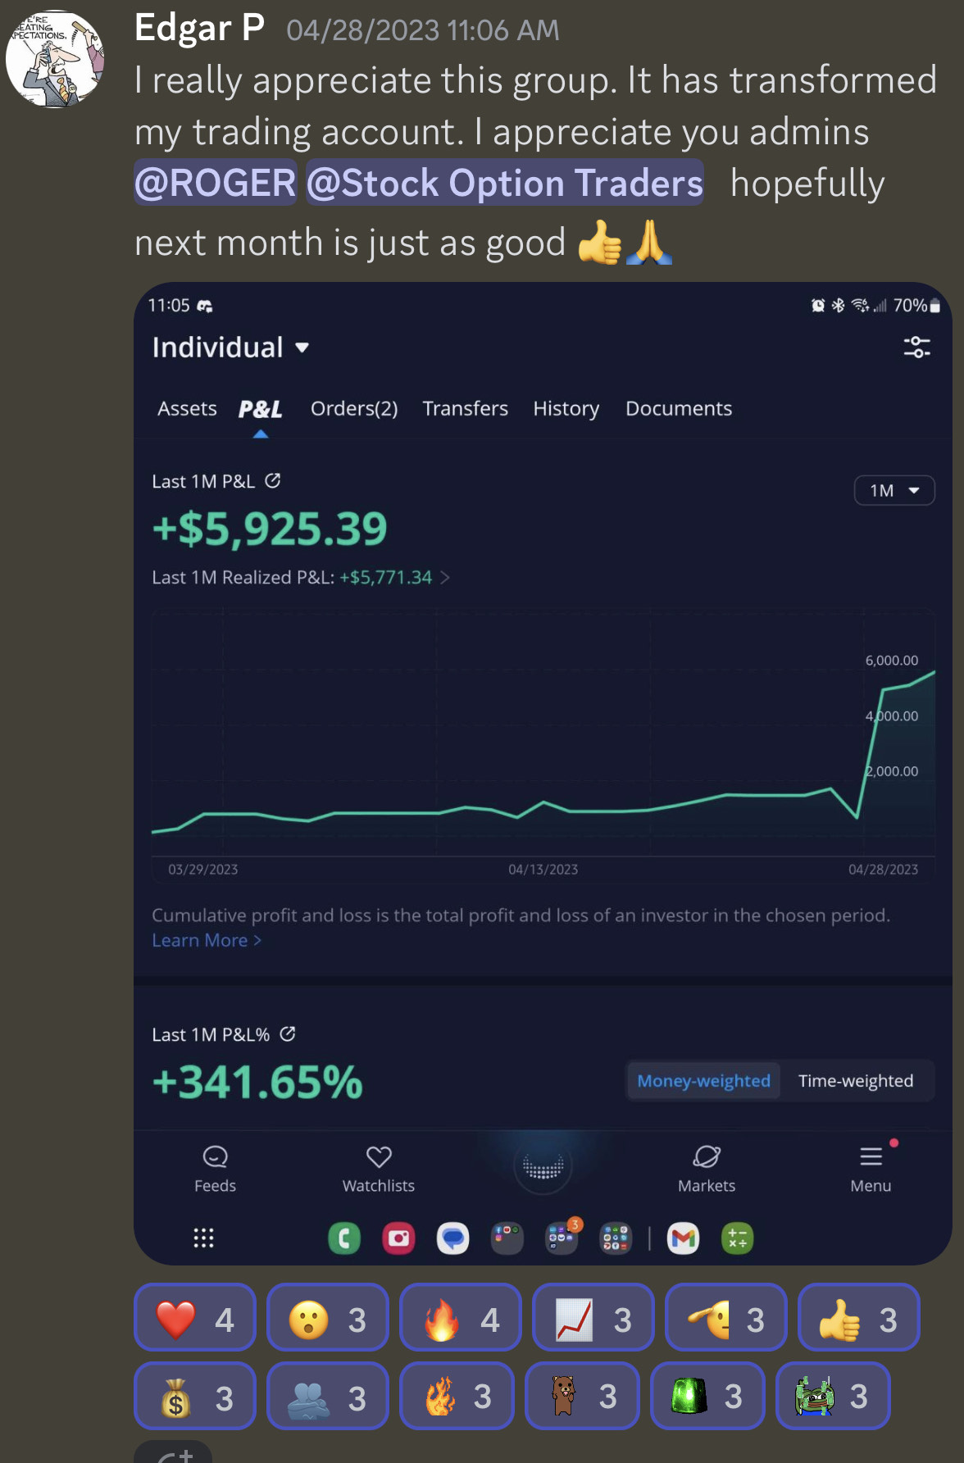Launch Gmail from the phone dock
The image size is (964, 1463).
point(683,1238)
